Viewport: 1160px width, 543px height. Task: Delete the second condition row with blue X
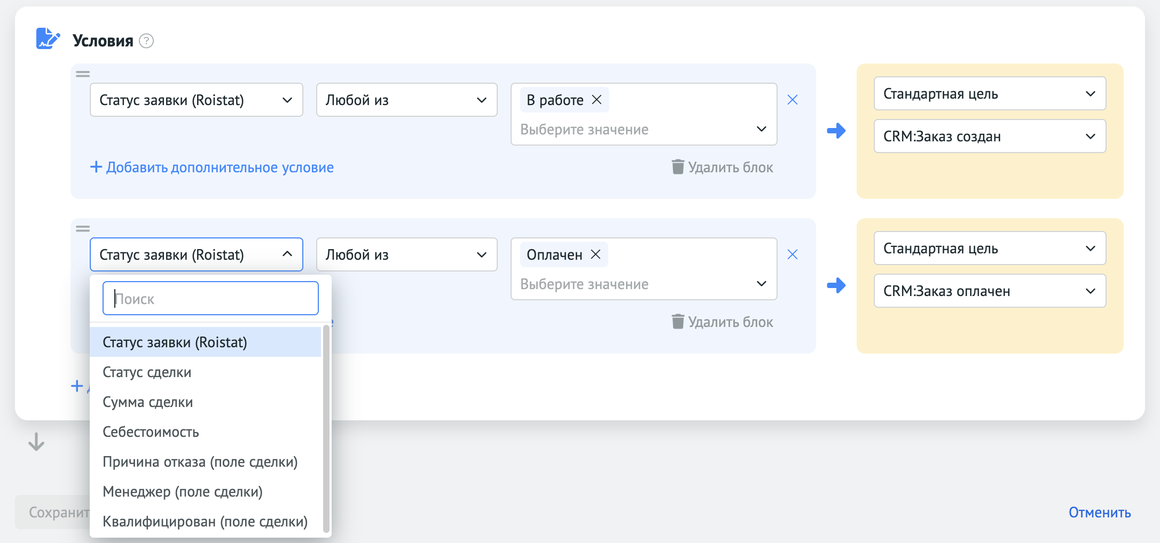click(793, 254)
